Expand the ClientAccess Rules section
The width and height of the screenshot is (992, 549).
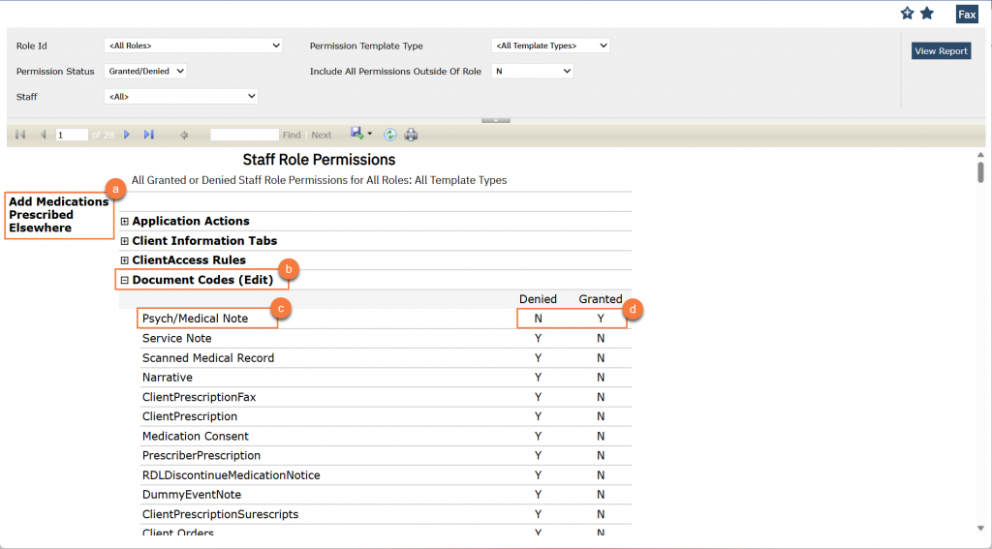tap(124, 260)
